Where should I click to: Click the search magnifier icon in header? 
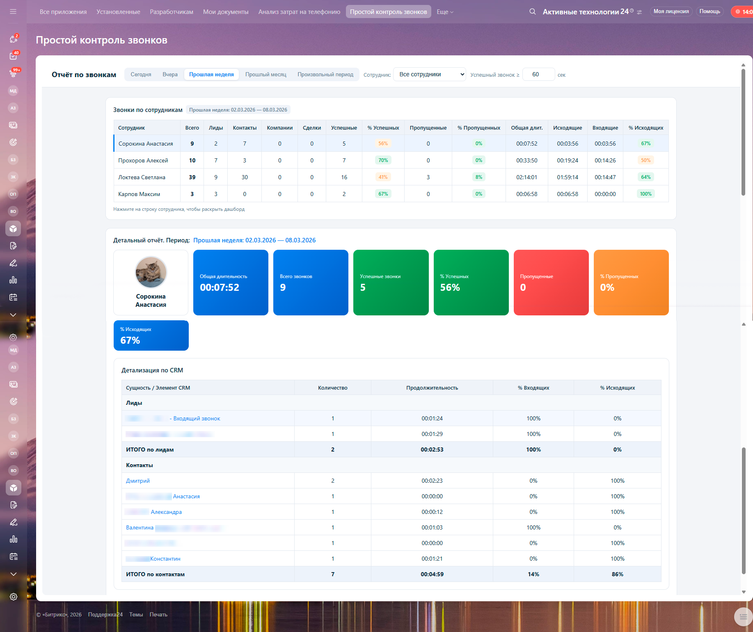[532, 11]
